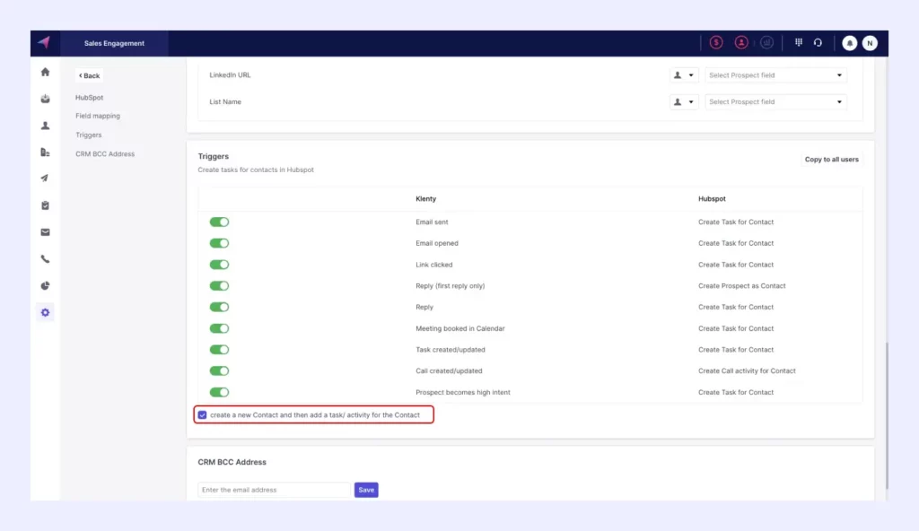Go to Triggers section in side menu
Viewport: 919px width, 531px height.
coord(89,135)
